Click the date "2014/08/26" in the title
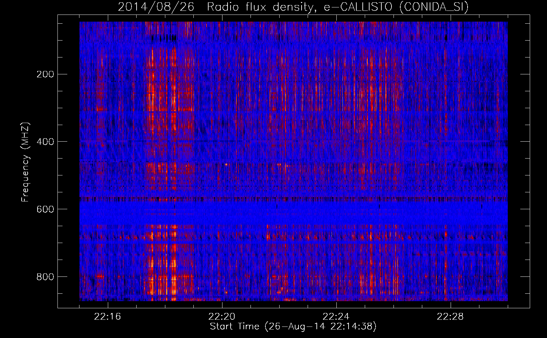This screenshot has height=338, width=547. coord(156,7)
